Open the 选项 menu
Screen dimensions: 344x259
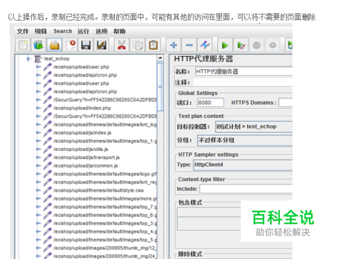[x=101, y=31]
